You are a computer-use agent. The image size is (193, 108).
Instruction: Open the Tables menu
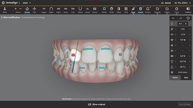pyautogui.click(x=167, y=10)
